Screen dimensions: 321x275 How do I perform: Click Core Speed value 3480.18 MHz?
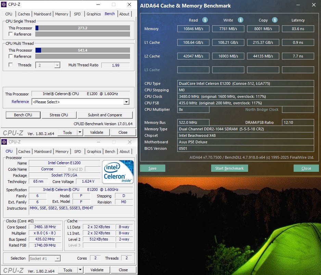pyautogui.click(x=45, y=227)
